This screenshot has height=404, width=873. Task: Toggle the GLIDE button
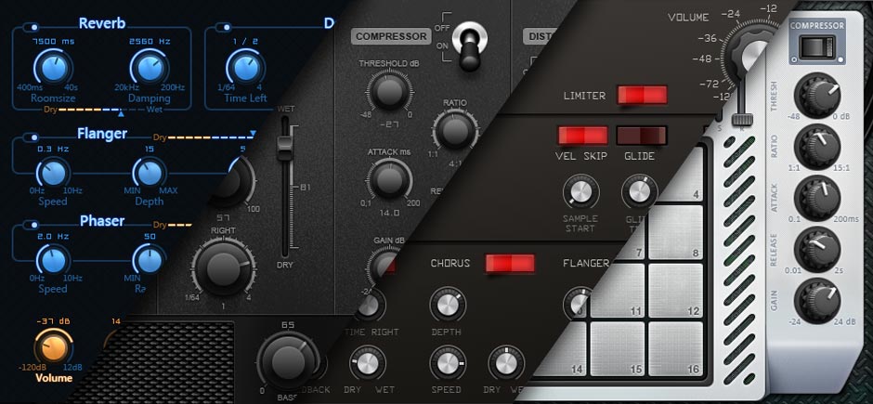click(641, 136)
